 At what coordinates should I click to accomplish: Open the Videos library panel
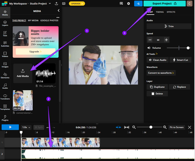[5, 54]
